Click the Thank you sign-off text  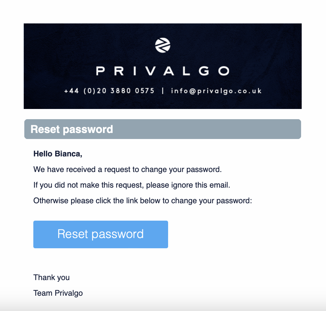[x=51, y=277]
